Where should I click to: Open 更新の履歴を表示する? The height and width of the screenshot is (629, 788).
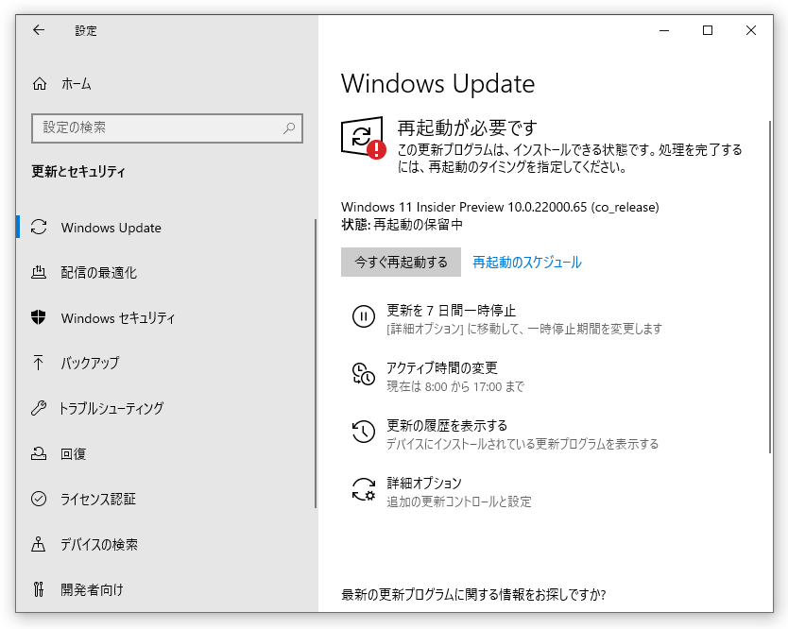[x=447, y=426]
